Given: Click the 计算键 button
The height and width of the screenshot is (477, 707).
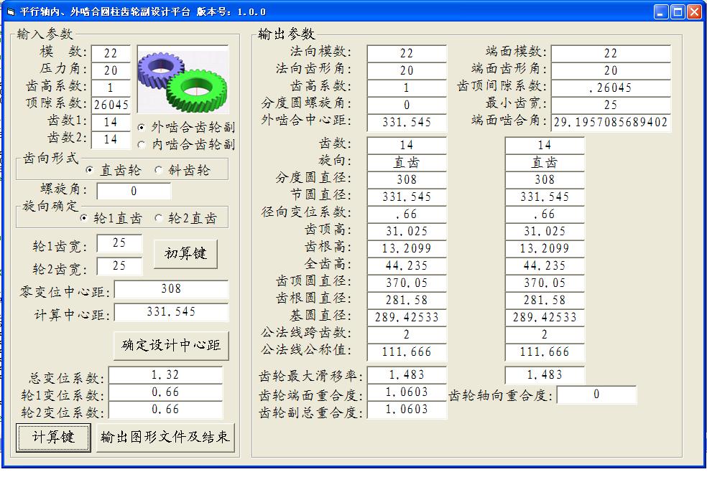Looking at the screenshot, I should click(53, 438).
